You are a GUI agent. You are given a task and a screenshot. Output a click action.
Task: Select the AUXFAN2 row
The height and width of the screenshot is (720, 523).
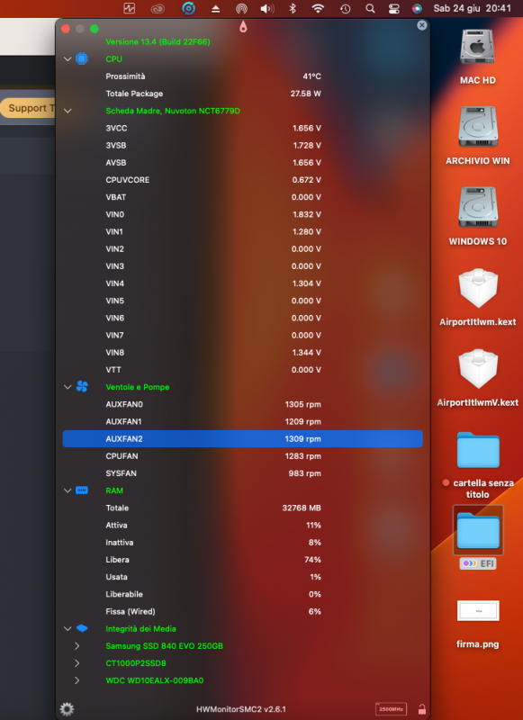tap(242, 438)
